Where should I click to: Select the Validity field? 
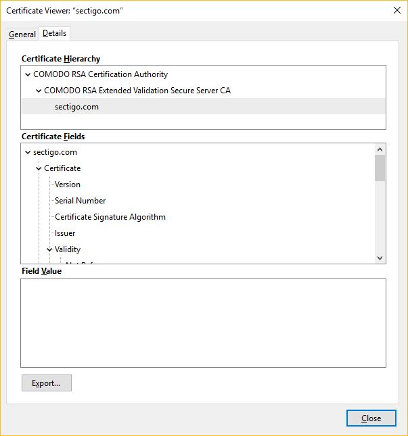coord(68,249)
